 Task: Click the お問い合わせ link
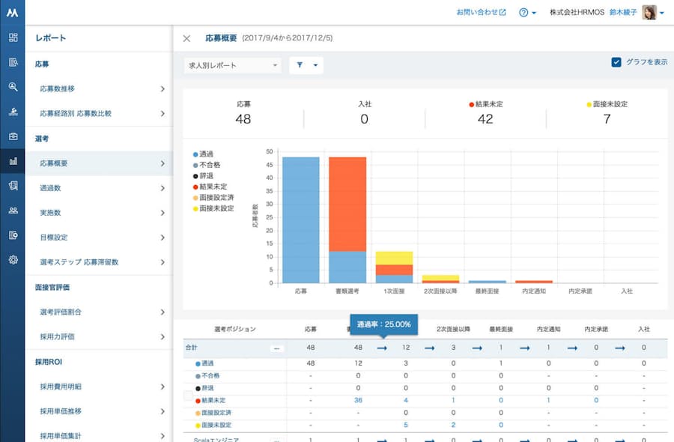[482, 13]
